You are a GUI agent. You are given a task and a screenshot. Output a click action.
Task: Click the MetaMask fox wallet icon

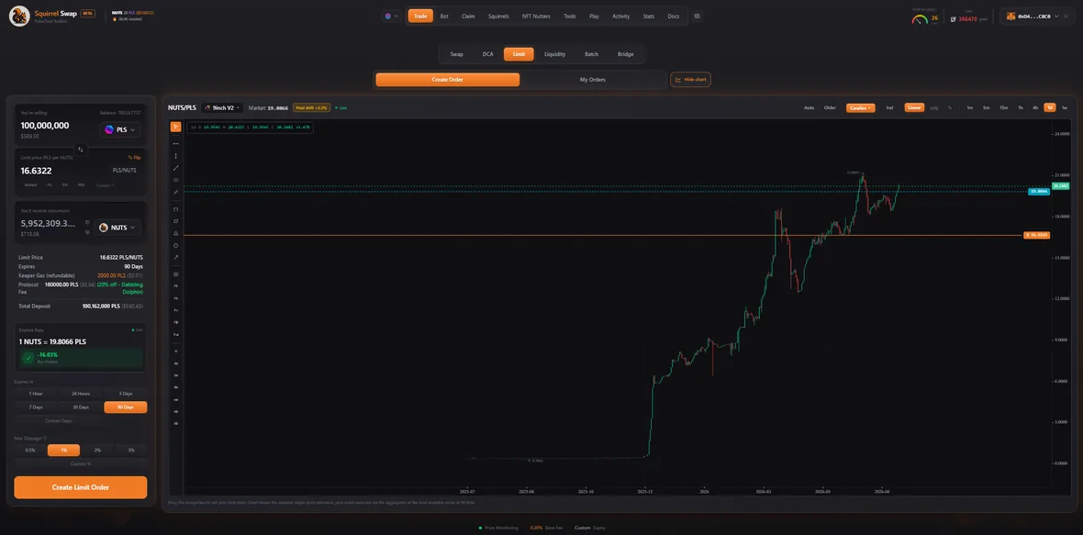pyautogui.click(x=1011, y=16)
